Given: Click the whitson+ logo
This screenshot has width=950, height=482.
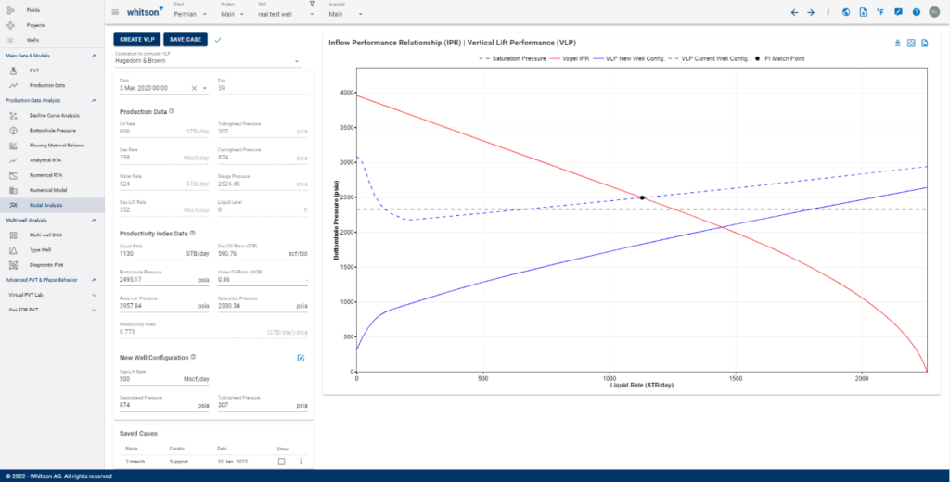Looking at the screenshot, I should click(x=145, y=12).
